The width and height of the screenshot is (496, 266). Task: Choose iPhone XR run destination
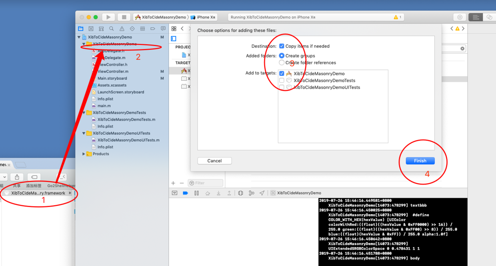pos(203,17)
